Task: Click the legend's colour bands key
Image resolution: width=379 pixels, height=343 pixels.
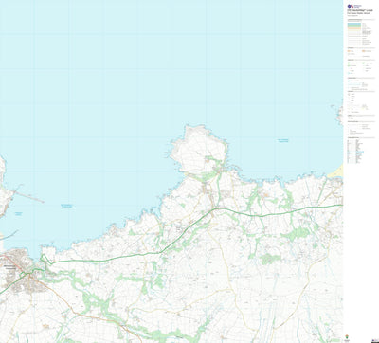Action: [354, 27]
